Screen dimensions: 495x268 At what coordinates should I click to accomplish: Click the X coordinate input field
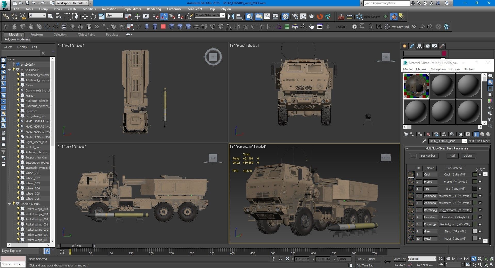click(302, 259)
